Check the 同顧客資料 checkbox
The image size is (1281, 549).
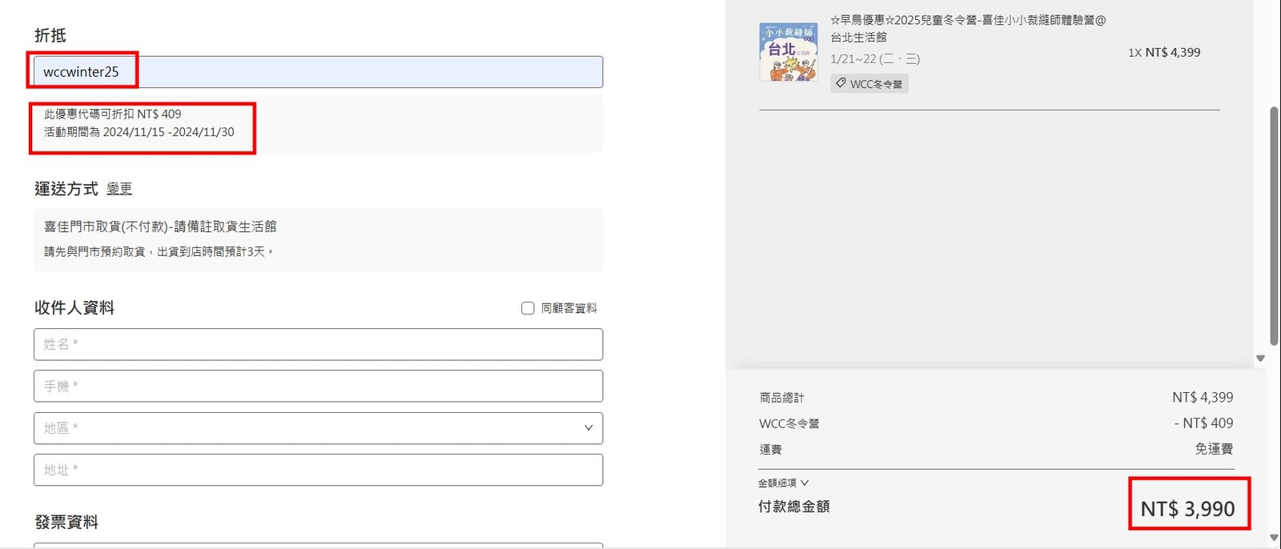(528, 308)
